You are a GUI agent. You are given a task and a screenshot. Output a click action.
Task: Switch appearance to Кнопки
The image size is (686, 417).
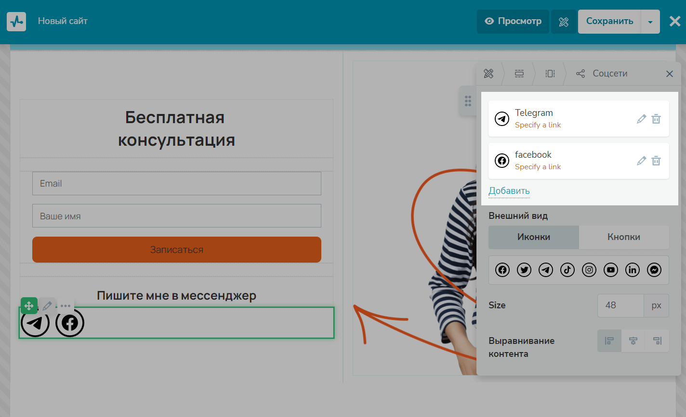624,237
